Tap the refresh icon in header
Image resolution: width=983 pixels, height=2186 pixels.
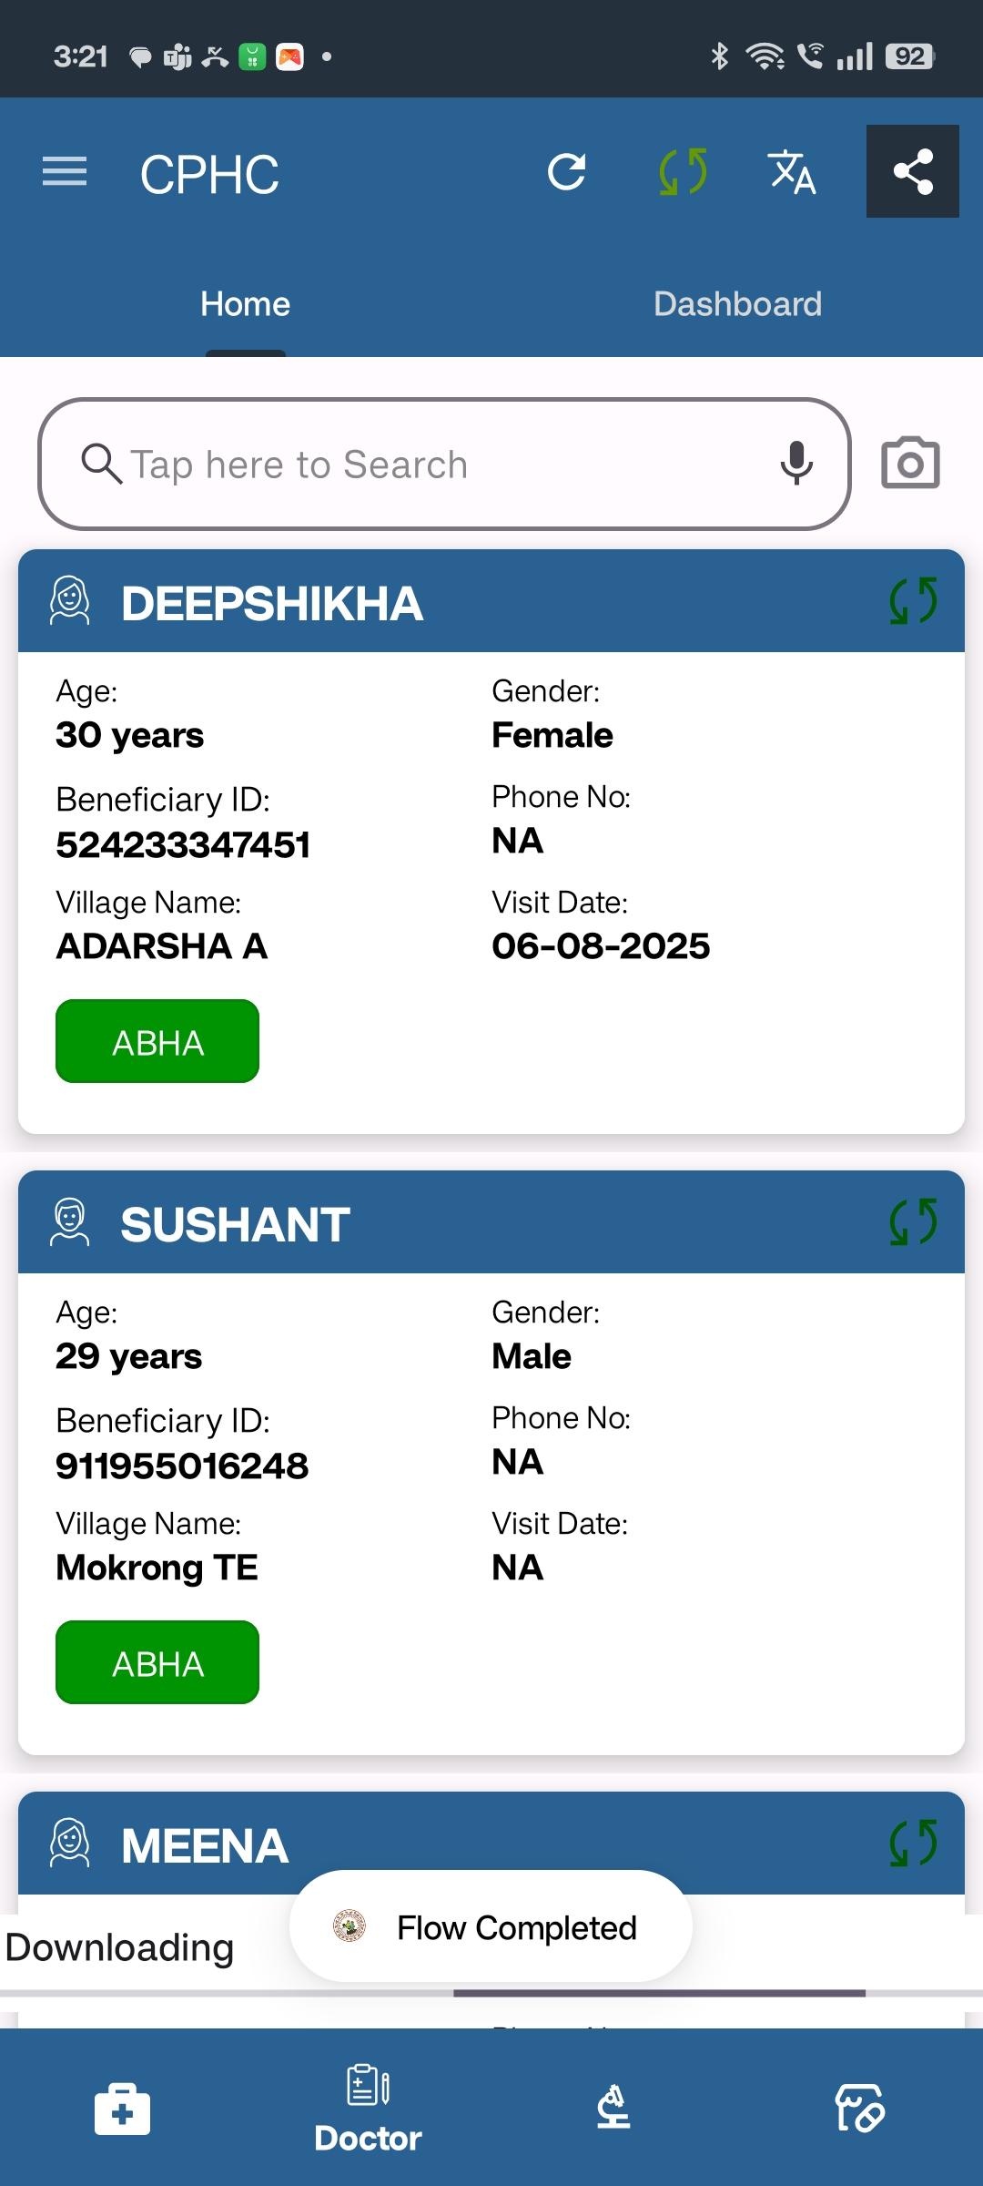(566, 171)
